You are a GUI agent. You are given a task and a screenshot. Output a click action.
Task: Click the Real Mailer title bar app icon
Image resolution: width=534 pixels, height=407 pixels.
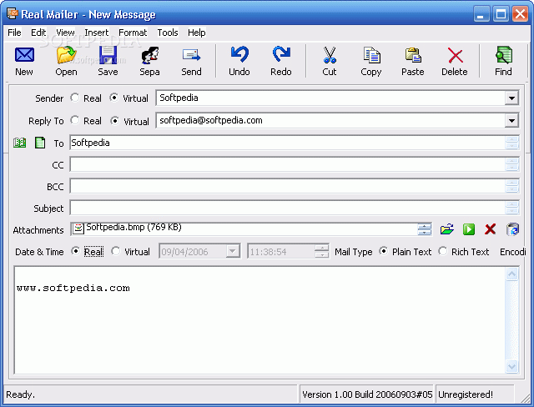(x=13, y=13)
